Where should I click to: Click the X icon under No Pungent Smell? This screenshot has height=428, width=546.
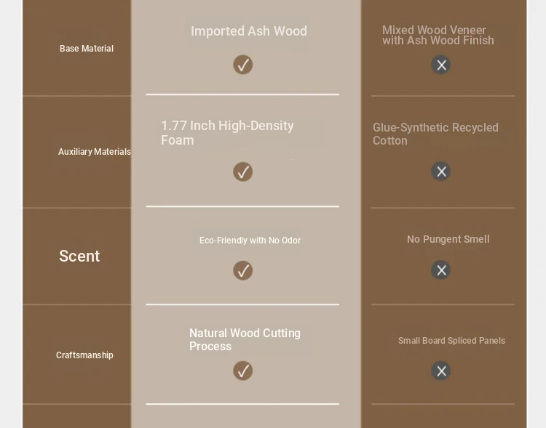[x=441, y=270]
